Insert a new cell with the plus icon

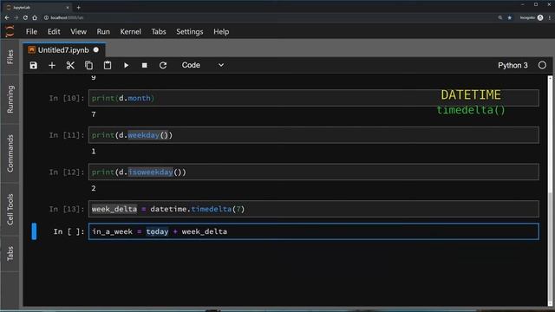(x=52, y=66)
